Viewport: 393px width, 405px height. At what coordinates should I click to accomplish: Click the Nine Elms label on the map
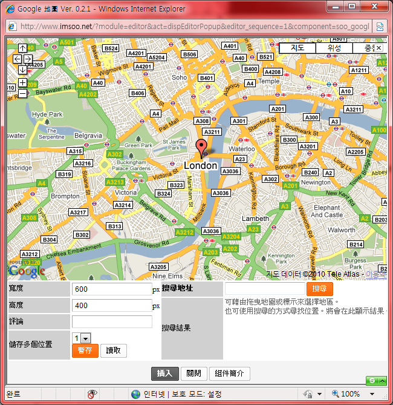[167, 276]
